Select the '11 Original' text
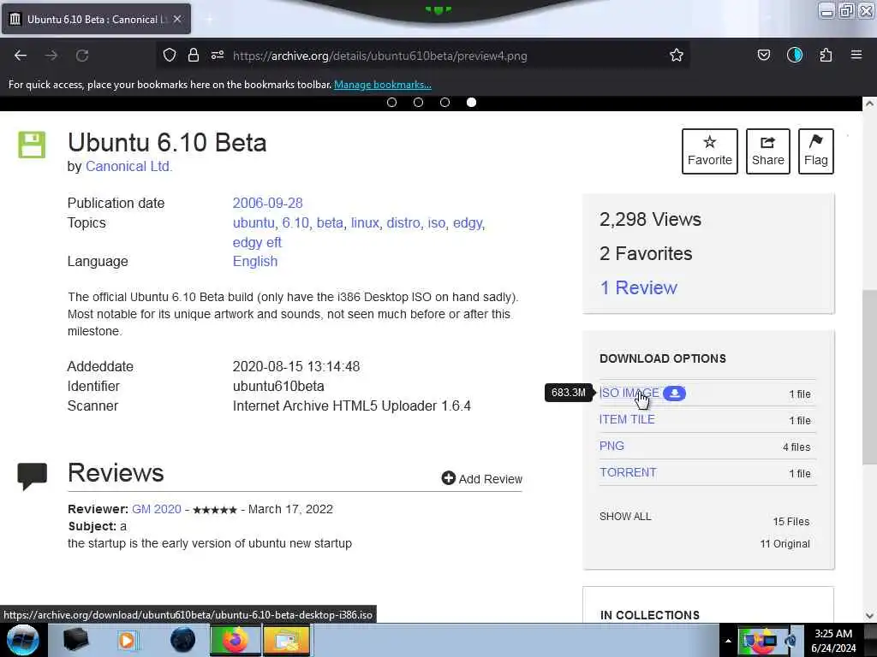877x657 pixels. pyautogui.click(x=785, y=543)
